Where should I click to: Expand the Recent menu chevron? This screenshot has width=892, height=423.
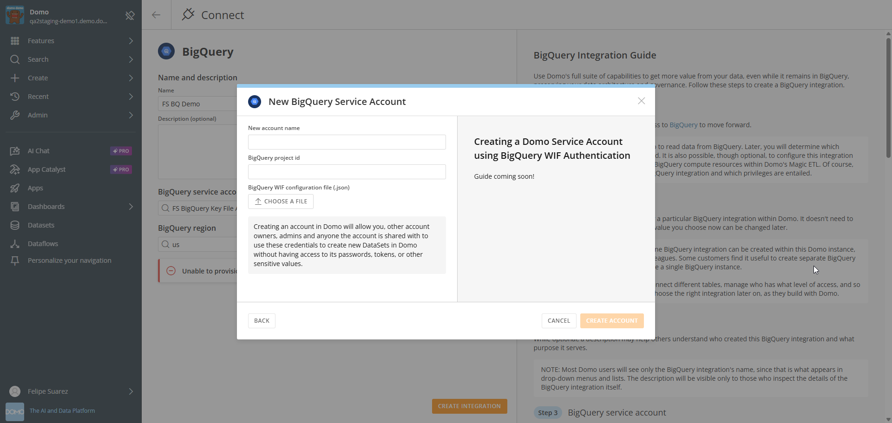(131, 97)
